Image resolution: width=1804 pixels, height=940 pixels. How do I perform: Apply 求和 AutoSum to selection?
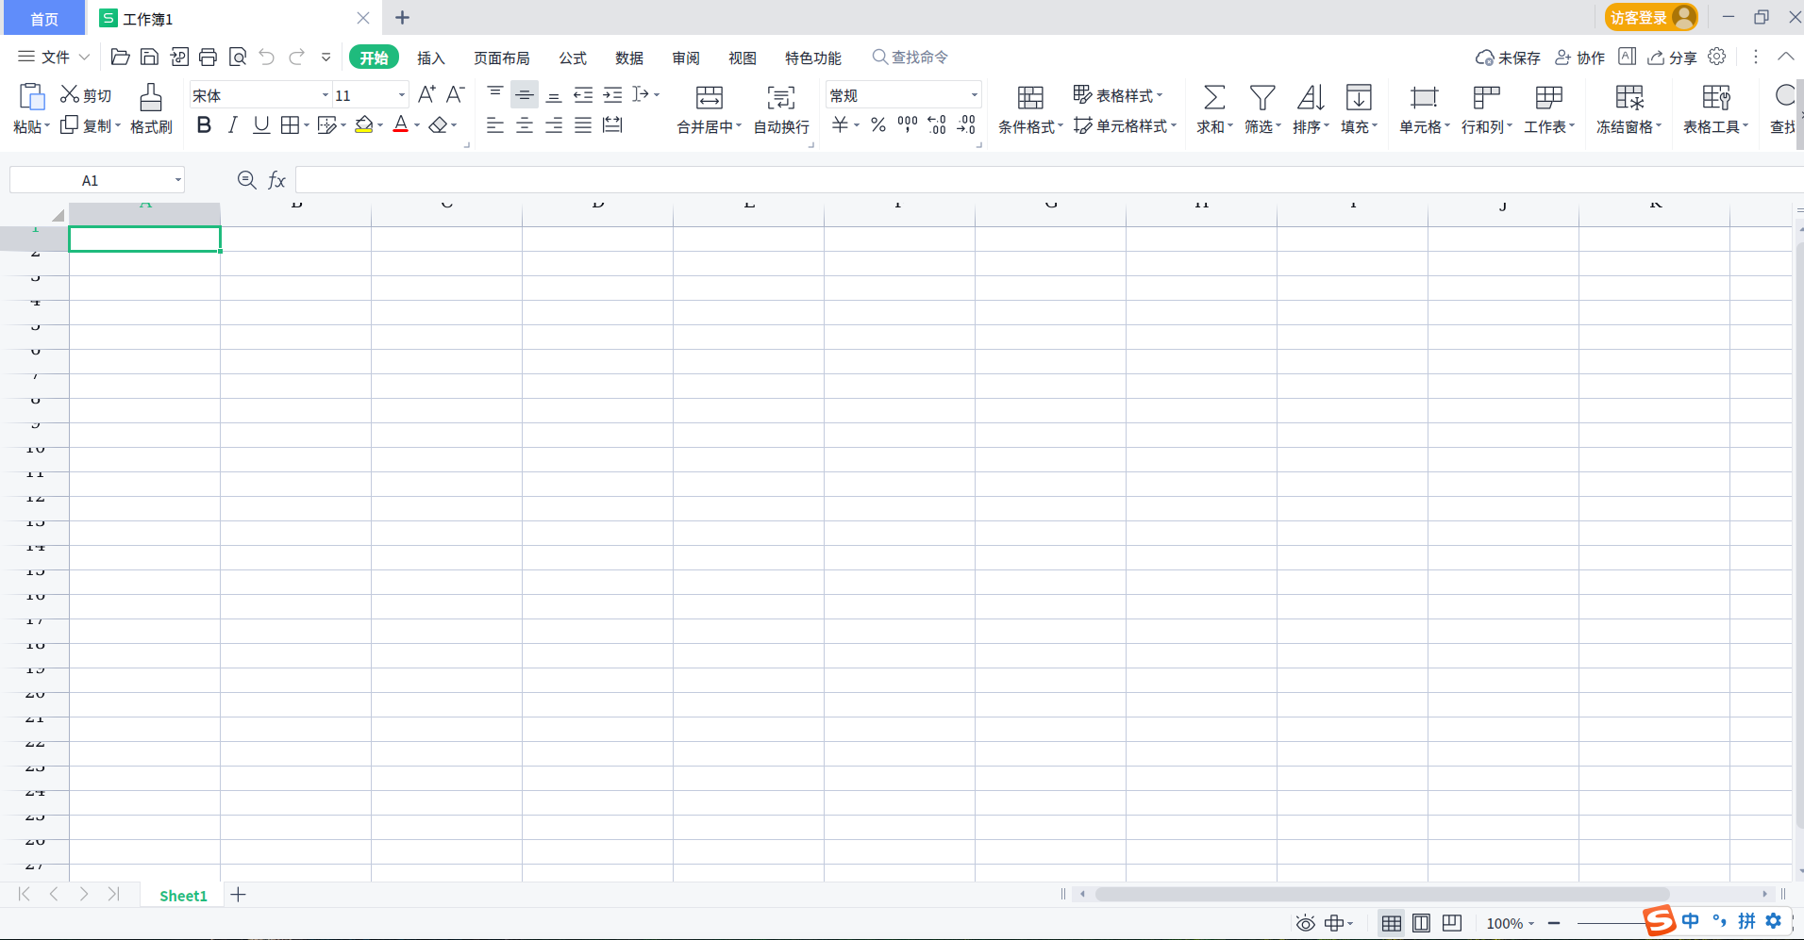click(1212, 107)
